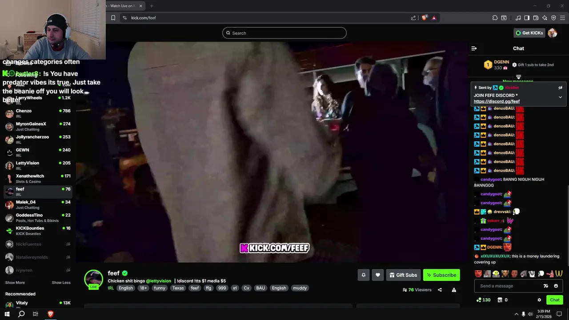Open Jollyrancherzoo channel in sidebar
Image resolution: width=569 pixels, height=320 pixels.
pos(38,140)
